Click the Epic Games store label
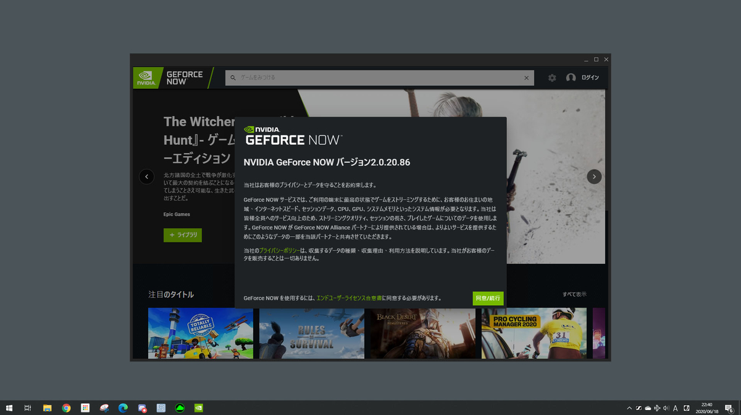The height and width of the screenshot is (415, 741). point(177,215)
